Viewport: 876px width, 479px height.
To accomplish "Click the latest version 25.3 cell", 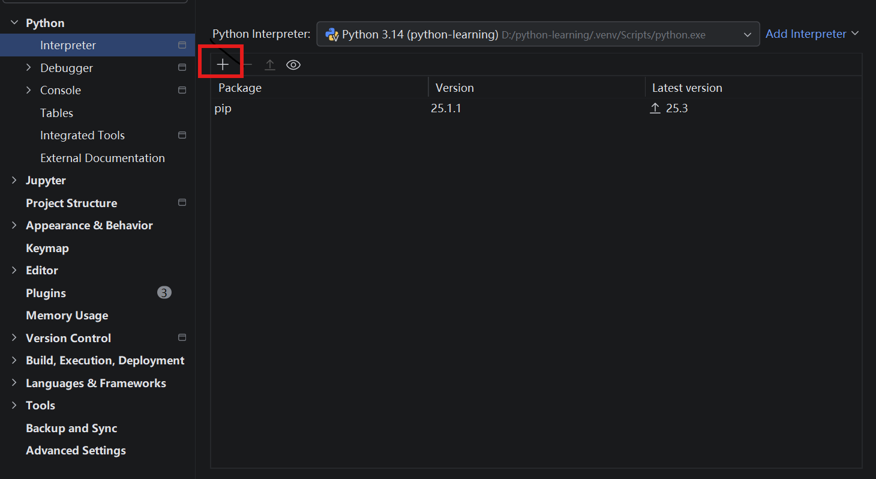I will point(677,108).
